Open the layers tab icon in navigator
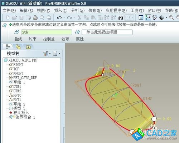Screen dimensions: 179x143 [x=18, y=47]
